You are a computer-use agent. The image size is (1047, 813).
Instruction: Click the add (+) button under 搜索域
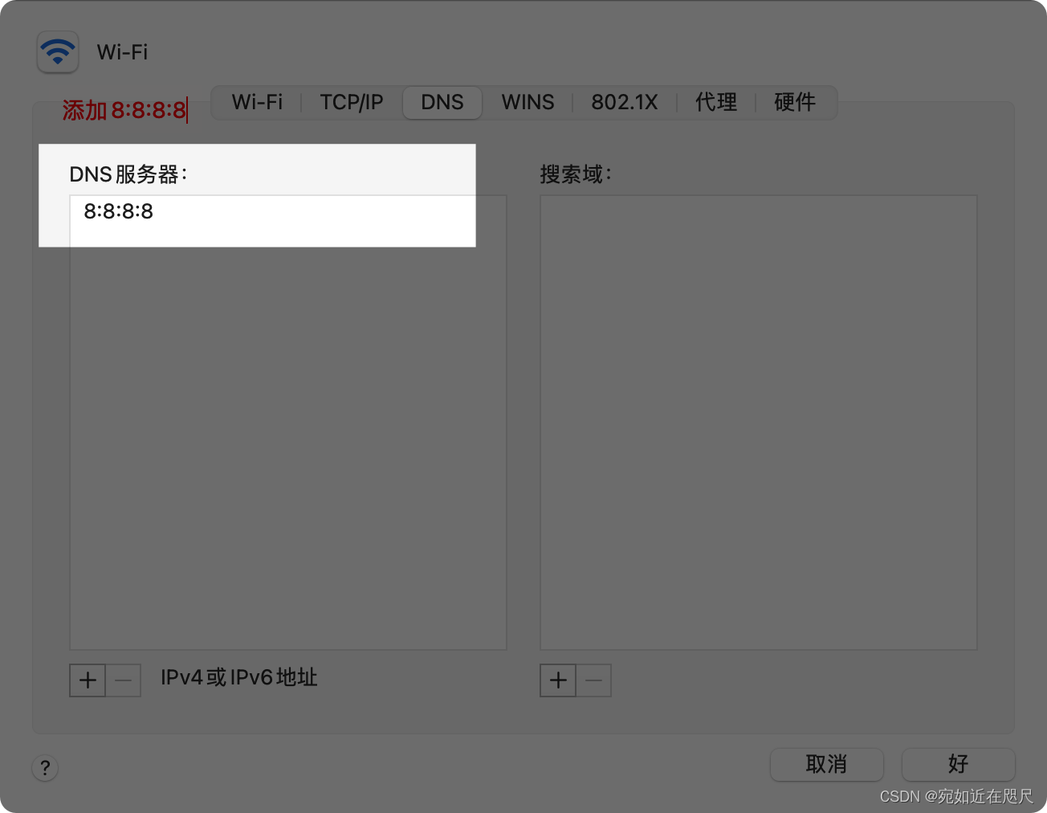pos(557,680)
